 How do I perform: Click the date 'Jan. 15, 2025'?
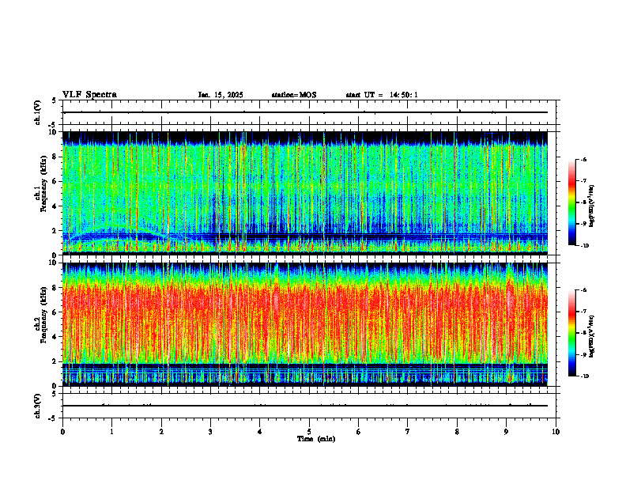[x=221, y=95]
